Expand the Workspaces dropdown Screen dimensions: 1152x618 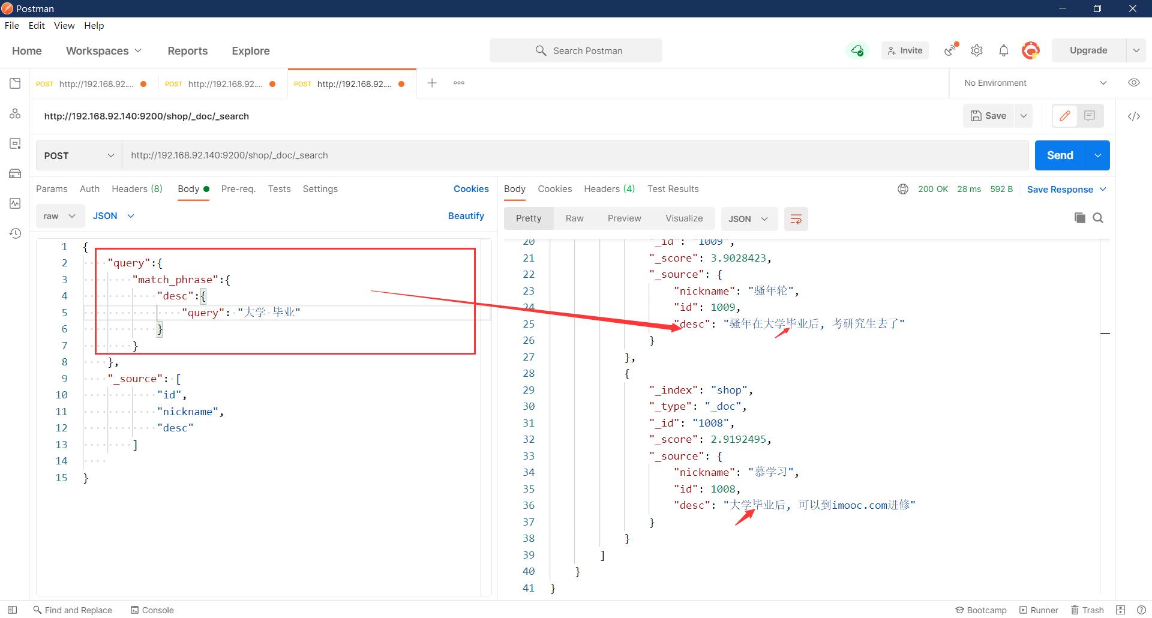click(x=104, y=51)
